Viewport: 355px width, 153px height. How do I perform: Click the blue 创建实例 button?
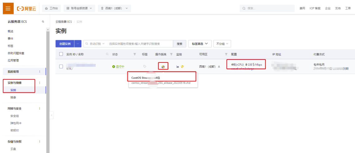tap(65, 44)
